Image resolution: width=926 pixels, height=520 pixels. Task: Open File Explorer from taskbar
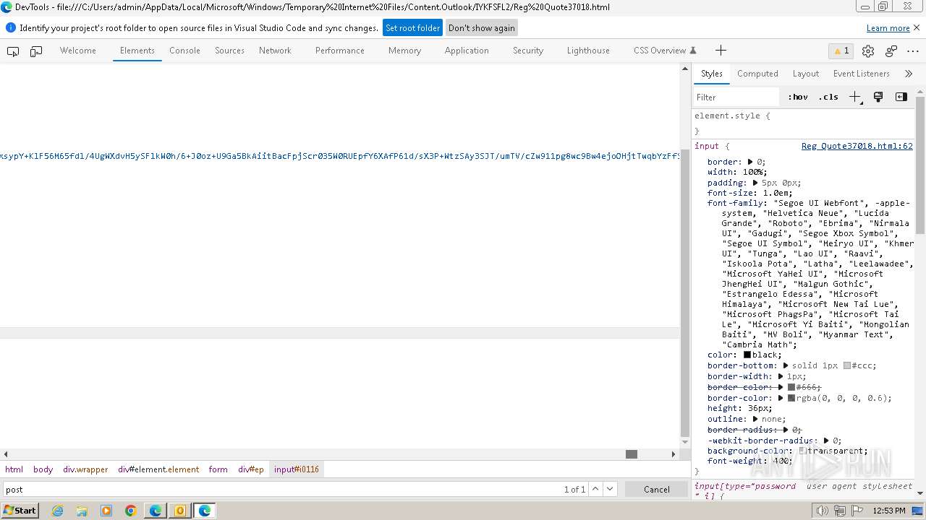tap(82, 511)
